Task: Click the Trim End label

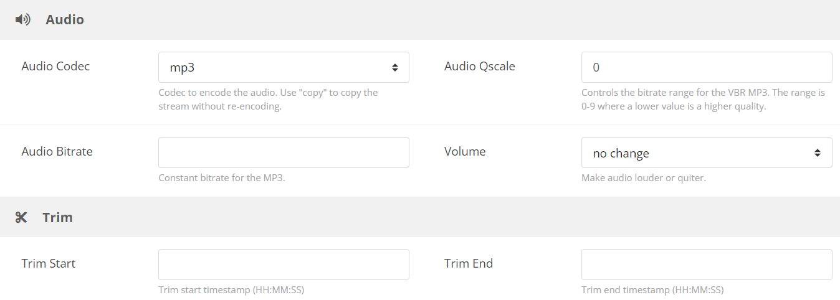Action: click(469, 263)
